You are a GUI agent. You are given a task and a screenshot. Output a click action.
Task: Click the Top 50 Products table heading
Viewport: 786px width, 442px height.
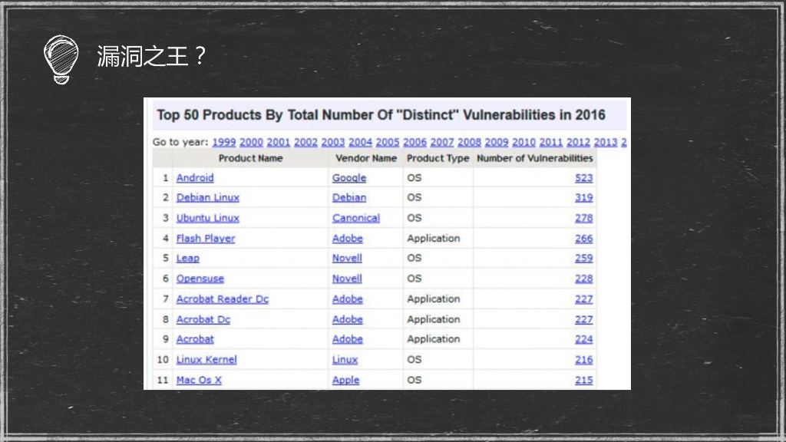tap(381, 115)
